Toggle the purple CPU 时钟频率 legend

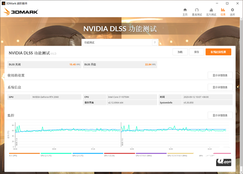[151, 154]
